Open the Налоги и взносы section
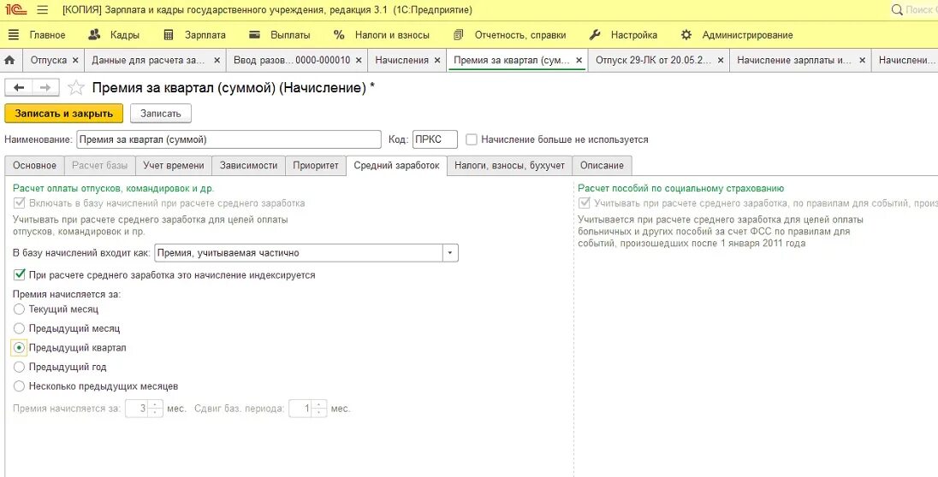 tap(381, 35)
